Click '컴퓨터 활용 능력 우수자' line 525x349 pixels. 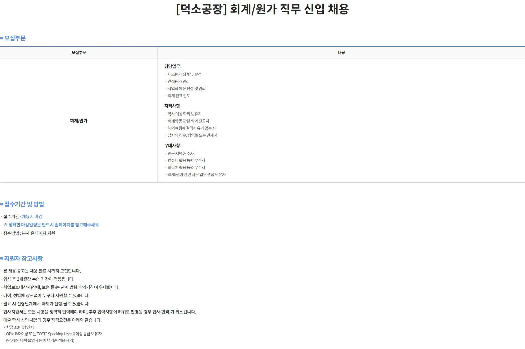coord(186,160)
